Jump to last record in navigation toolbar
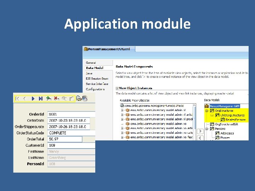The image size is (255, 191). (x=41, y=99)
